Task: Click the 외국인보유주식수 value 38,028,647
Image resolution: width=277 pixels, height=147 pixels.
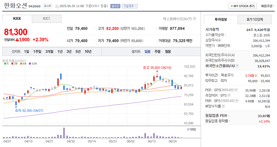Action: 262,61
